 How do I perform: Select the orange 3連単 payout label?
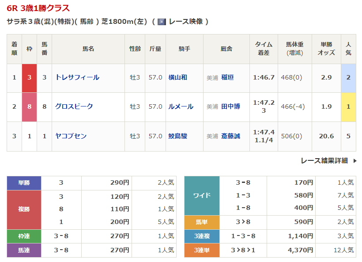(202, 250)
